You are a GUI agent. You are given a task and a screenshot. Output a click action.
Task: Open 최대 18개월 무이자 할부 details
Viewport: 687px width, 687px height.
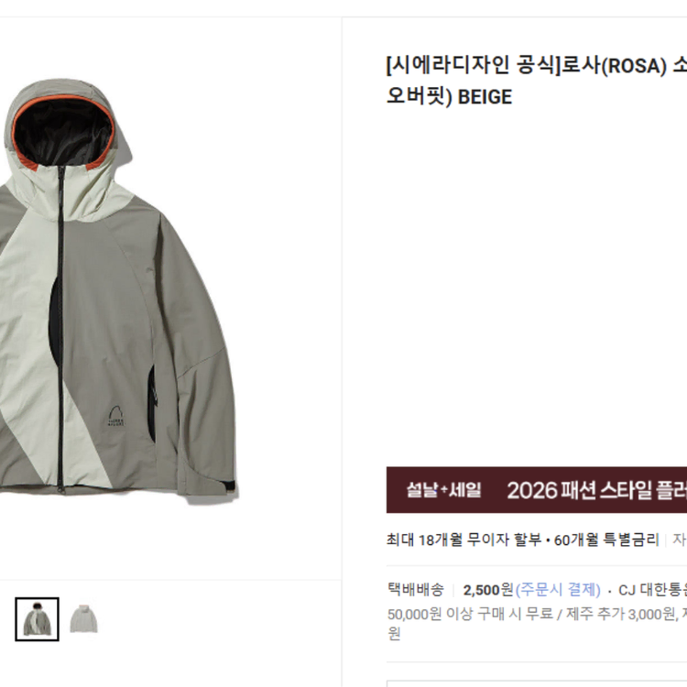464,540
